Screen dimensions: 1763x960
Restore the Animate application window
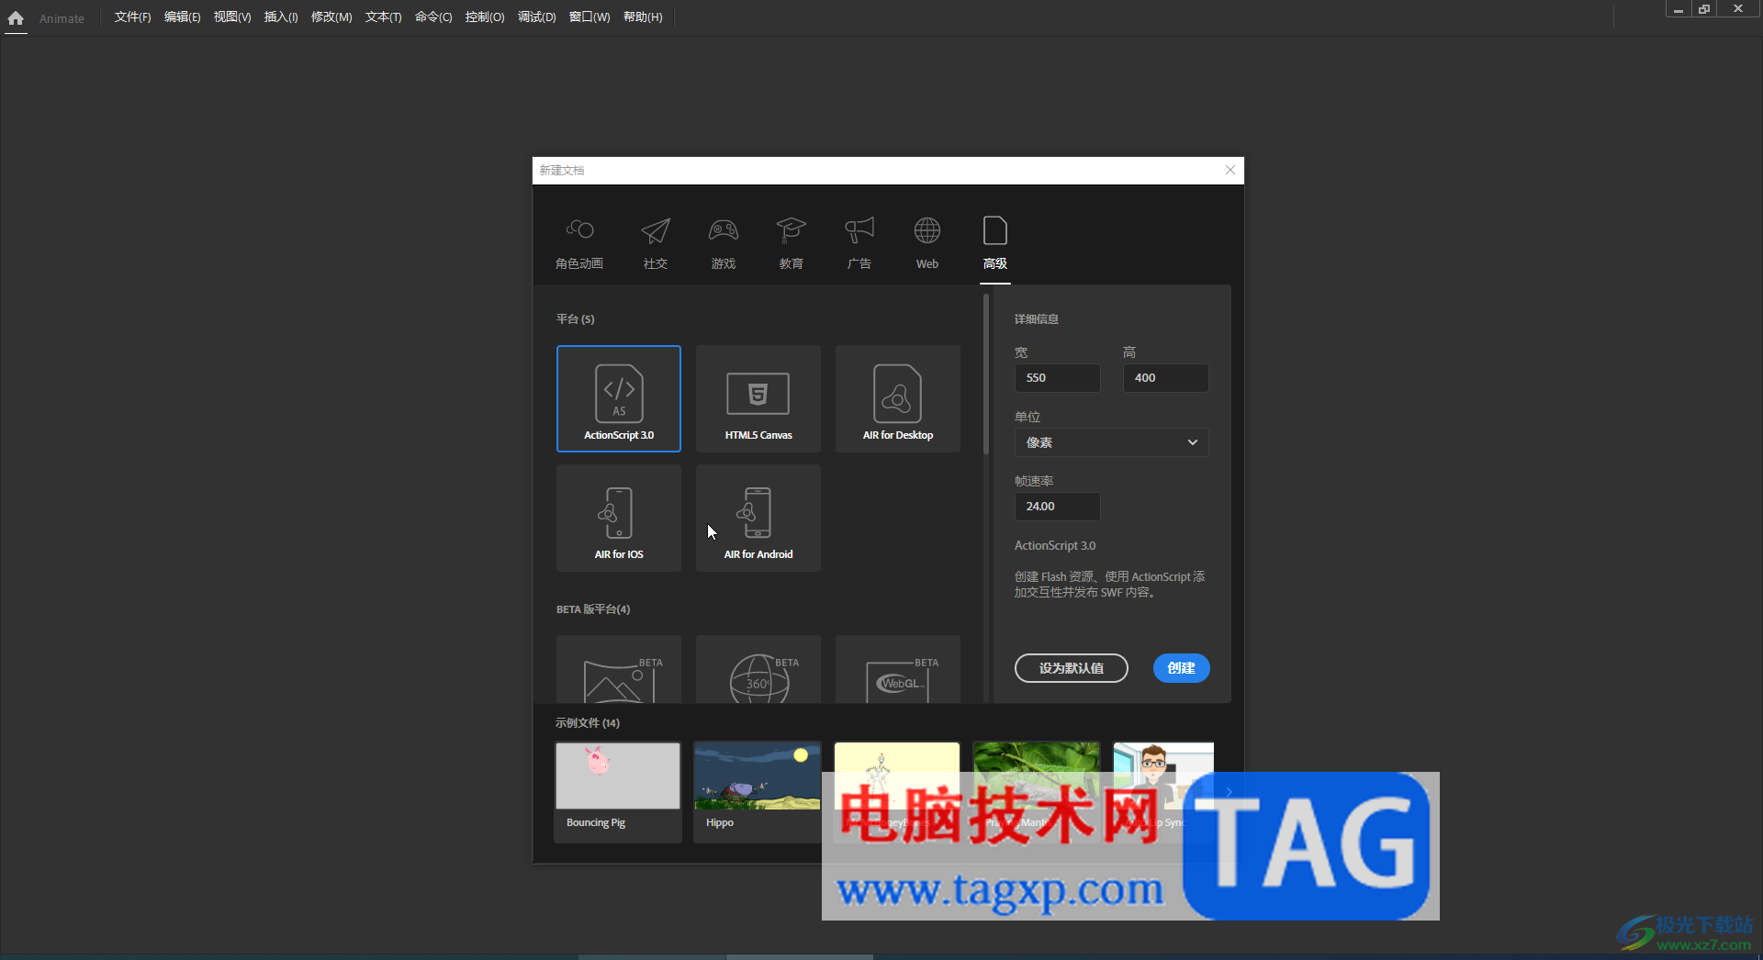point(1704,9)
